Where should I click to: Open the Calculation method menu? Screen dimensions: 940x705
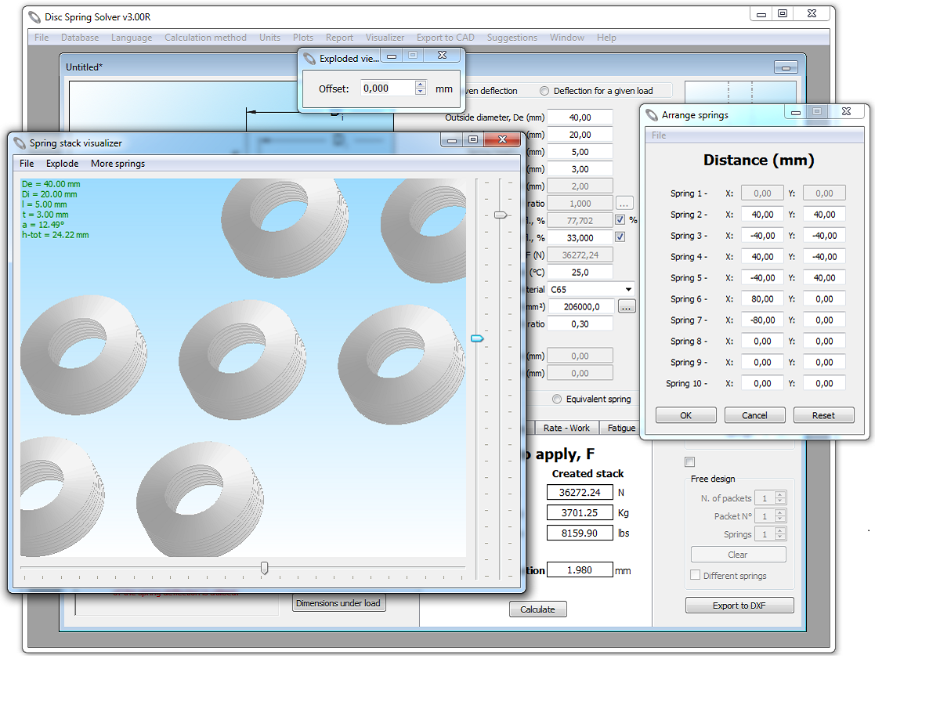tap(205, 38)
